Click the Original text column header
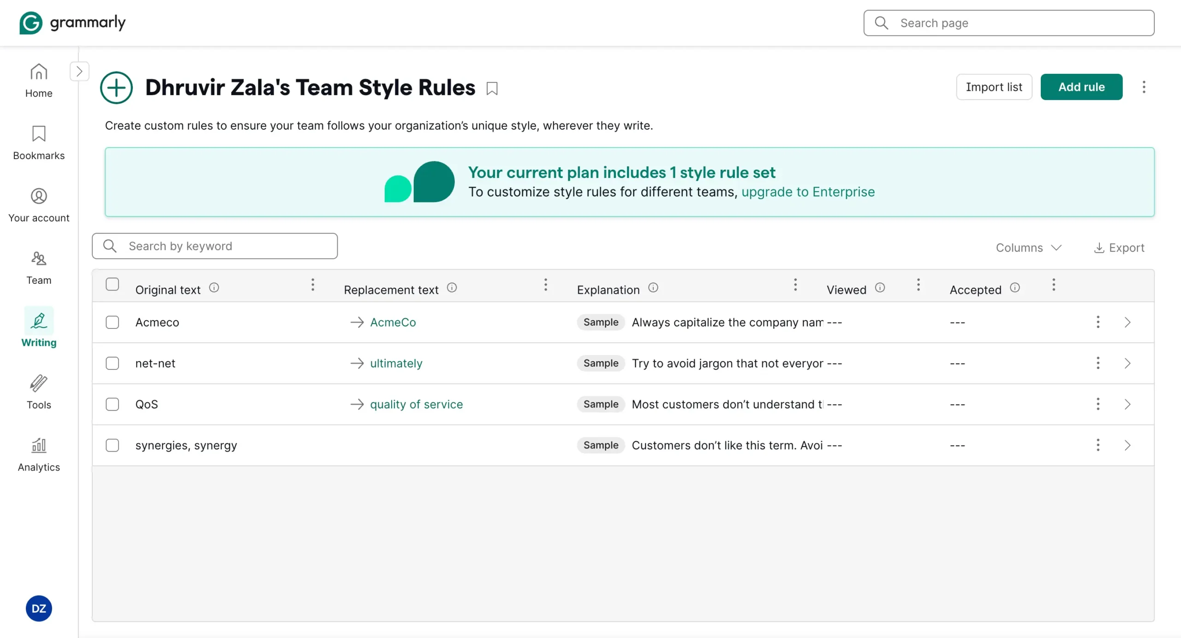1181x638 pixels. tap(168, 290)
